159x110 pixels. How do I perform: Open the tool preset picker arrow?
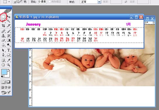point(9,2)
